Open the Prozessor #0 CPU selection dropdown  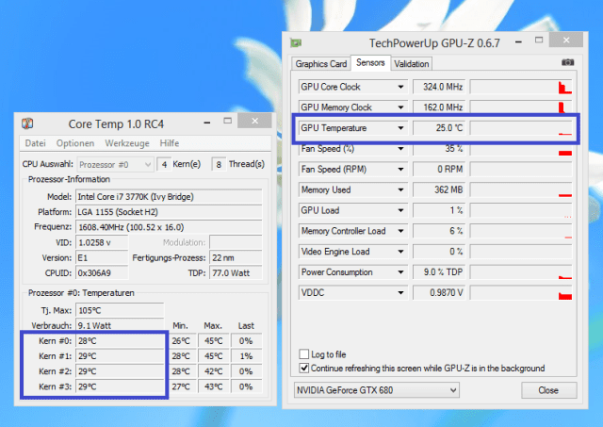(x=115, y=165)
